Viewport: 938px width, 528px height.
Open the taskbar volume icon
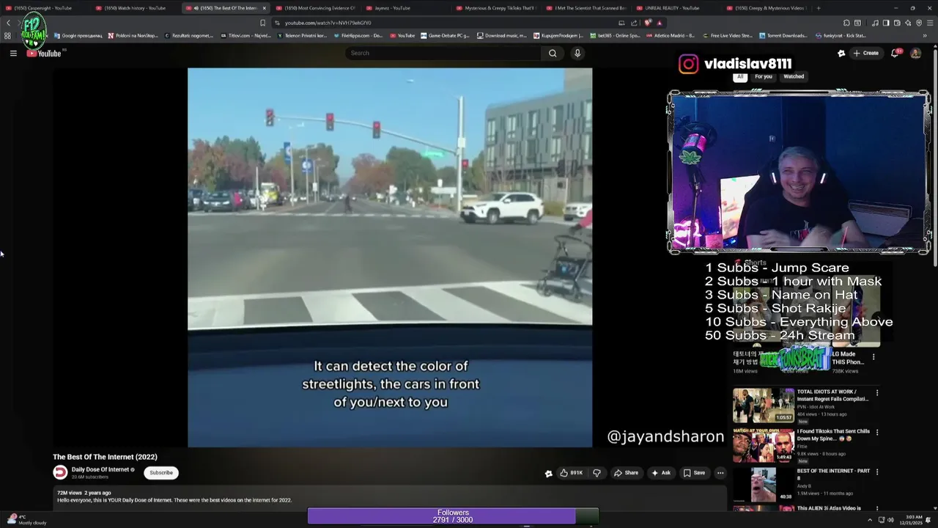pyautogui.click(x=890, y=519)
